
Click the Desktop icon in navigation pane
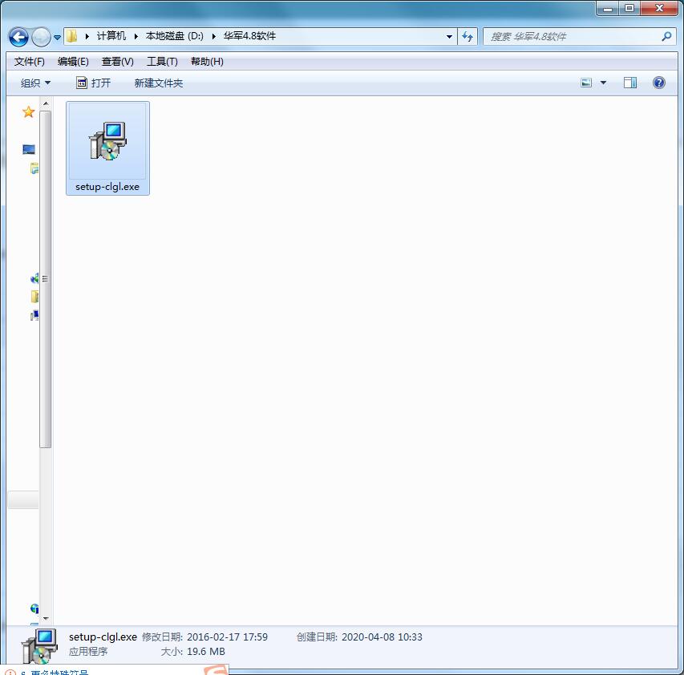tap(29, 149)
